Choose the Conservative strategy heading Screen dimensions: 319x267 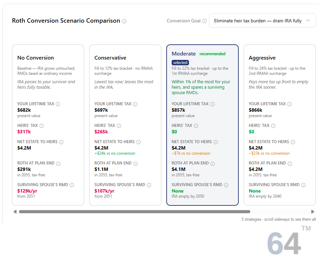click(x=110, y=58)
